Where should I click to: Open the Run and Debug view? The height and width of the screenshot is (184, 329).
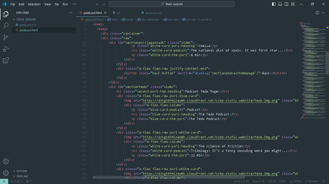click(6, 49)
